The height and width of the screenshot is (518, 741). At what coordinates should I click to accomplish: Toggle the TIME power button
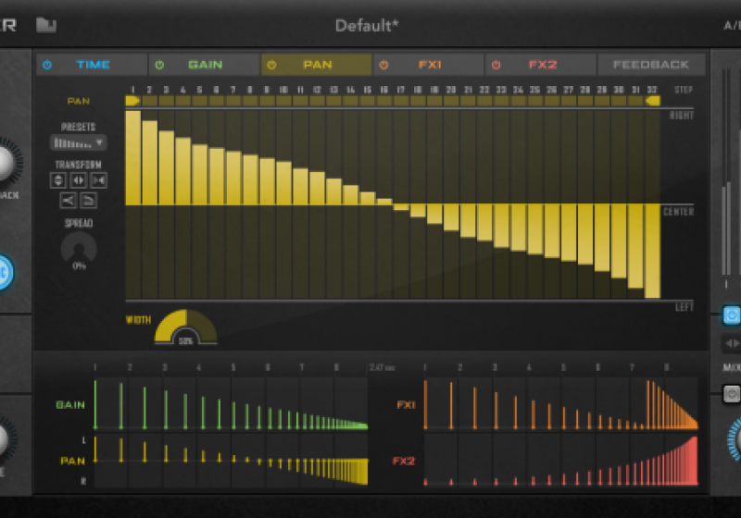[47, 65]
